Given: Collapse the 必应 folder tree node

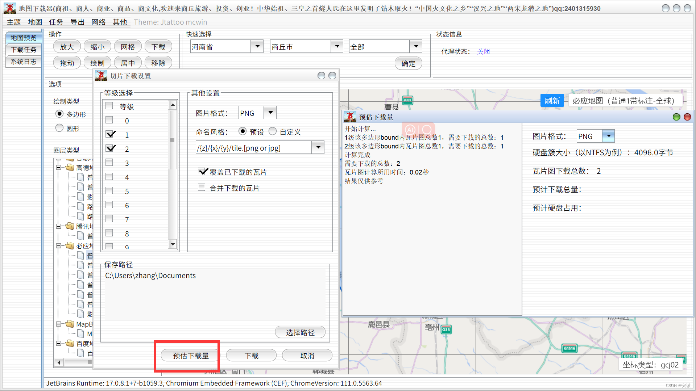Looking at the screenshot, I should (x=58, y=246).
